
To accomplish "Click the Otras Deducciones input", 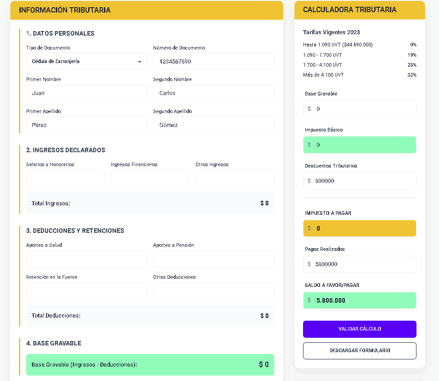I will [x=213, y=290].
